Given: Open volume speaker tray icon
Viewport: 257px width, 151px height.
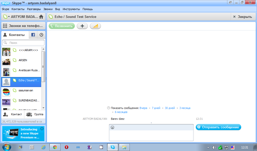Looking at the screenshot, I should (214, 147).
